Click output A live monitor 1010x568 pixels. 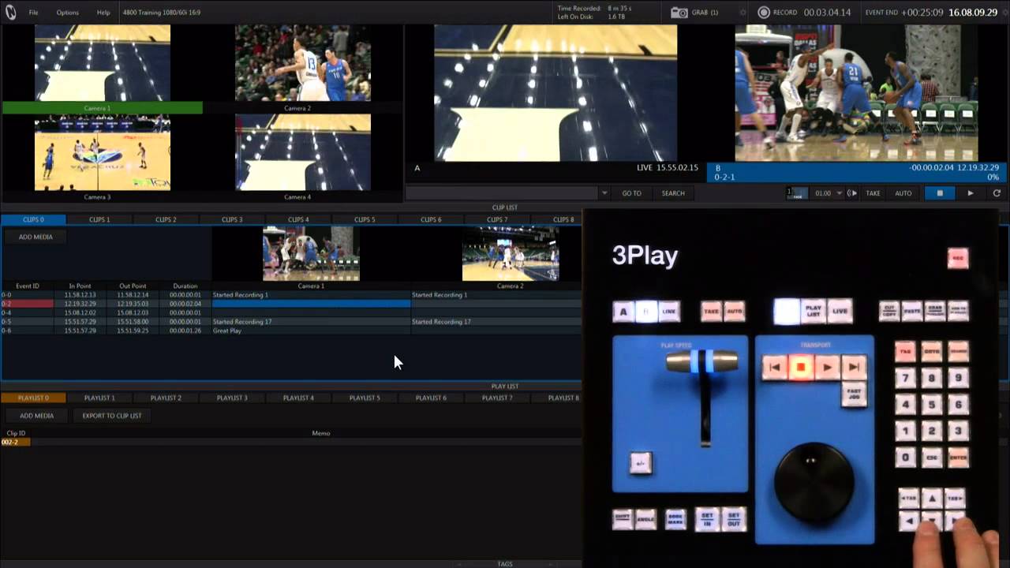point(555,93)
